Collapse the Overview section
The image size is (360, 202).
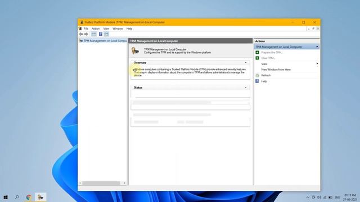point(246,62)
